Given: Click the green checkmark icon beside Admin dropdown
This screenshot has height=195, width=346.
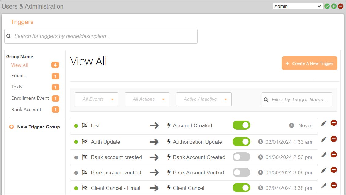Looking at the screenshot, I should [x=327, y=6].
